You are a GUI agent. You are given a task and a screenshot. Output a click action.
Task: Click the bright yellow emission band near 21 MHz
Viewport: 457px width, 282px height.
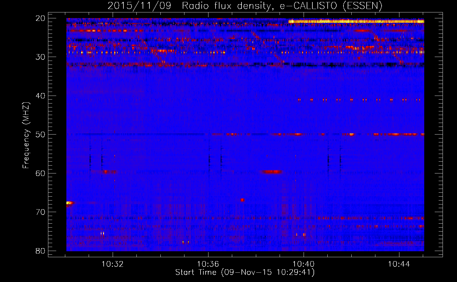pyautogui.click(x=356, y=21)
